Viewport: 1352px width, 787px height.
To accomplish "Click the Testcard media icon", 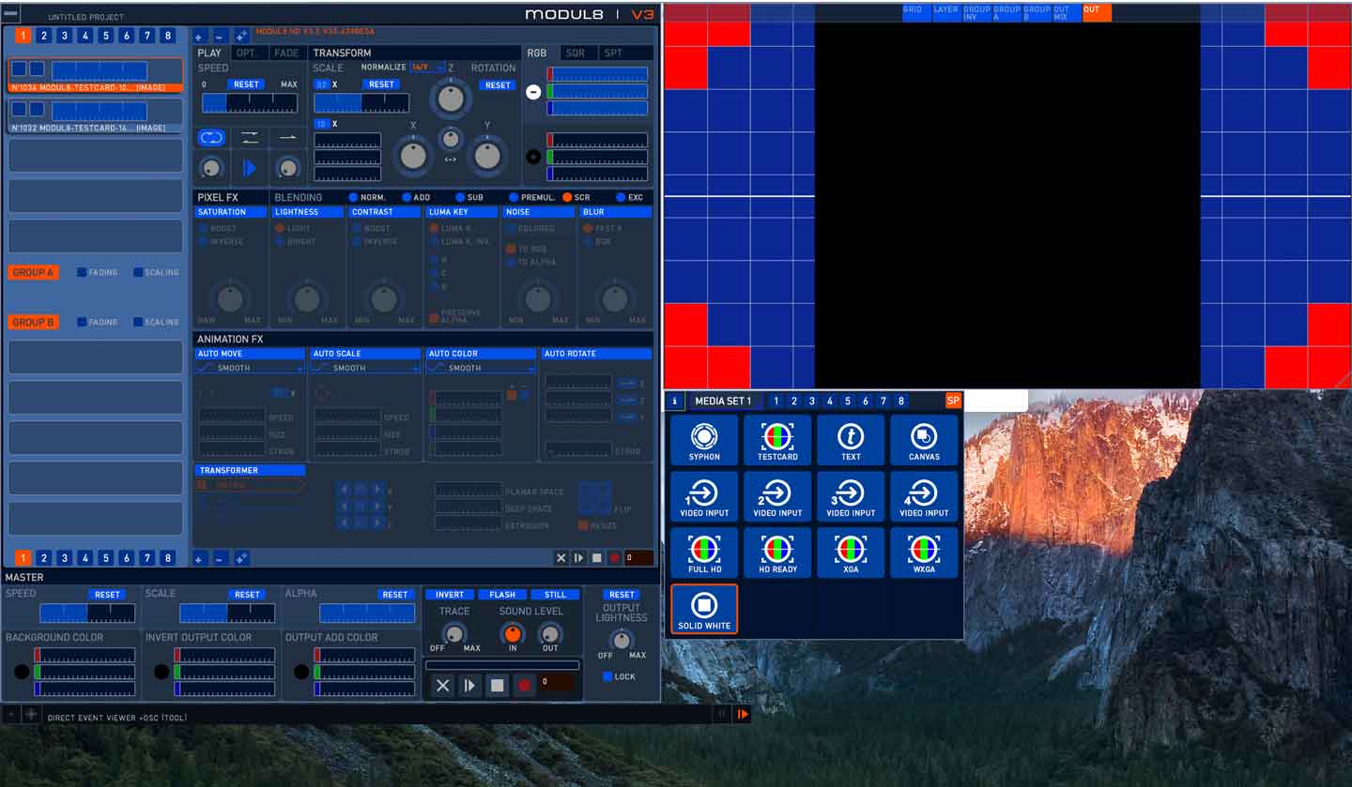I will point(777,440).
